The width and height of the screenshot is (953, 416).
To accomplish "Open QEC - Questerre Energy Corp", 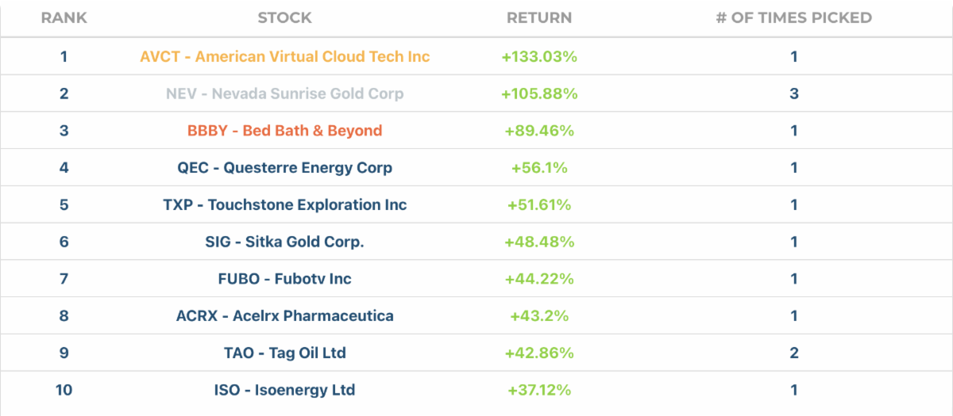I will (x=285, y=168).
